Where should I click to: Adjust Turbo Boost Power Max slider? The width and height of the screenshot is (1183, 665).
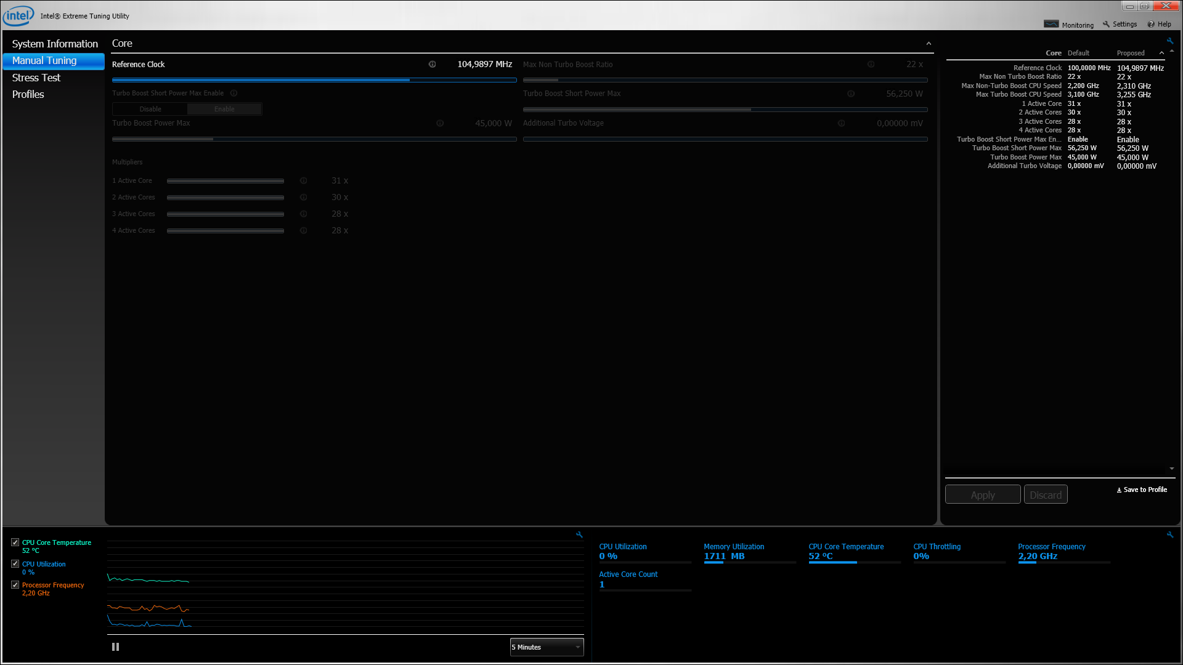[x=314, y=139]
